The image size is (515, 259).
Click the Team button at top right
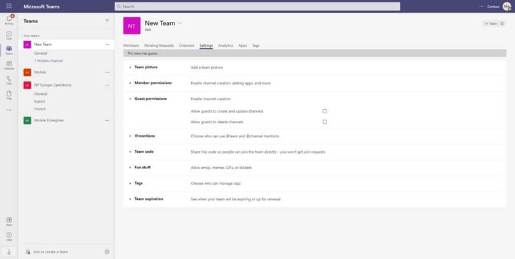click(491, 24)
